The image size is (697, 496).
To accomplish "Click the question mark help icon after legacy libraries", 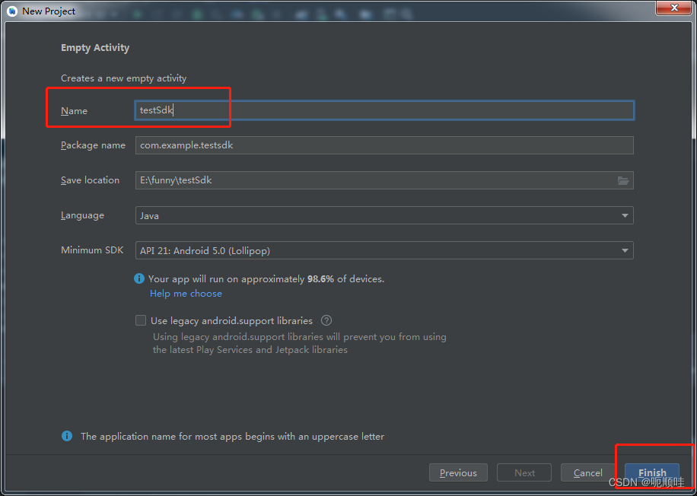I will [326, 320].
